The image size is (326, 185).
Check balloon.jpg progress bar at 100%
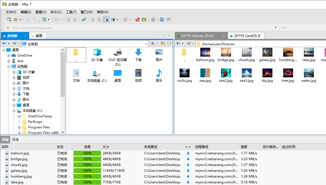(x=87, y=153)
